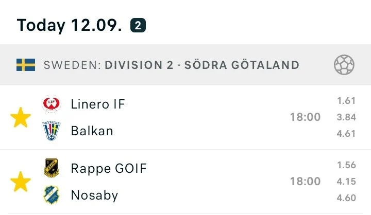Screen dimensions: 371x215
Task: Select draw odds 3.84 in Linero match
Action: pyautogui.click(x=346, y=117)
